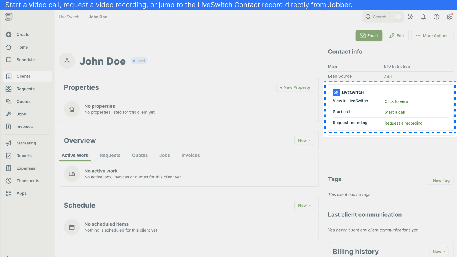Click the New Property button
The image size is (457, 257).
(295, 87)
